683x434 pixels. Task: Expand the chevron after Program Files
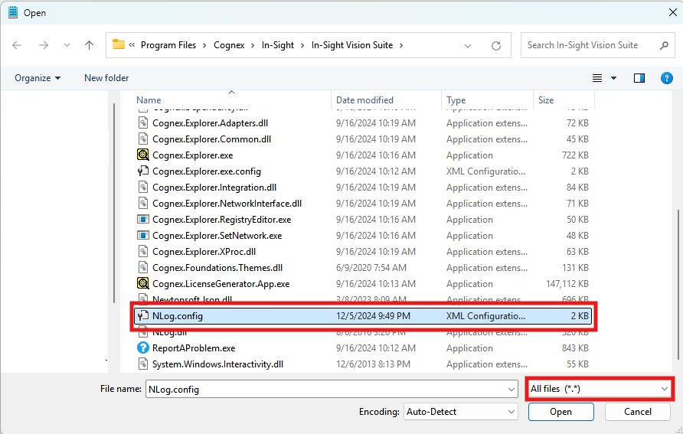(204, 46)
